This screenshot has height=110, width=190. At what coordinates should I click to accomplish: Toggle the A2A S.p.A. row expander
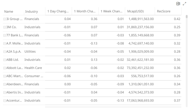(5, 52)
